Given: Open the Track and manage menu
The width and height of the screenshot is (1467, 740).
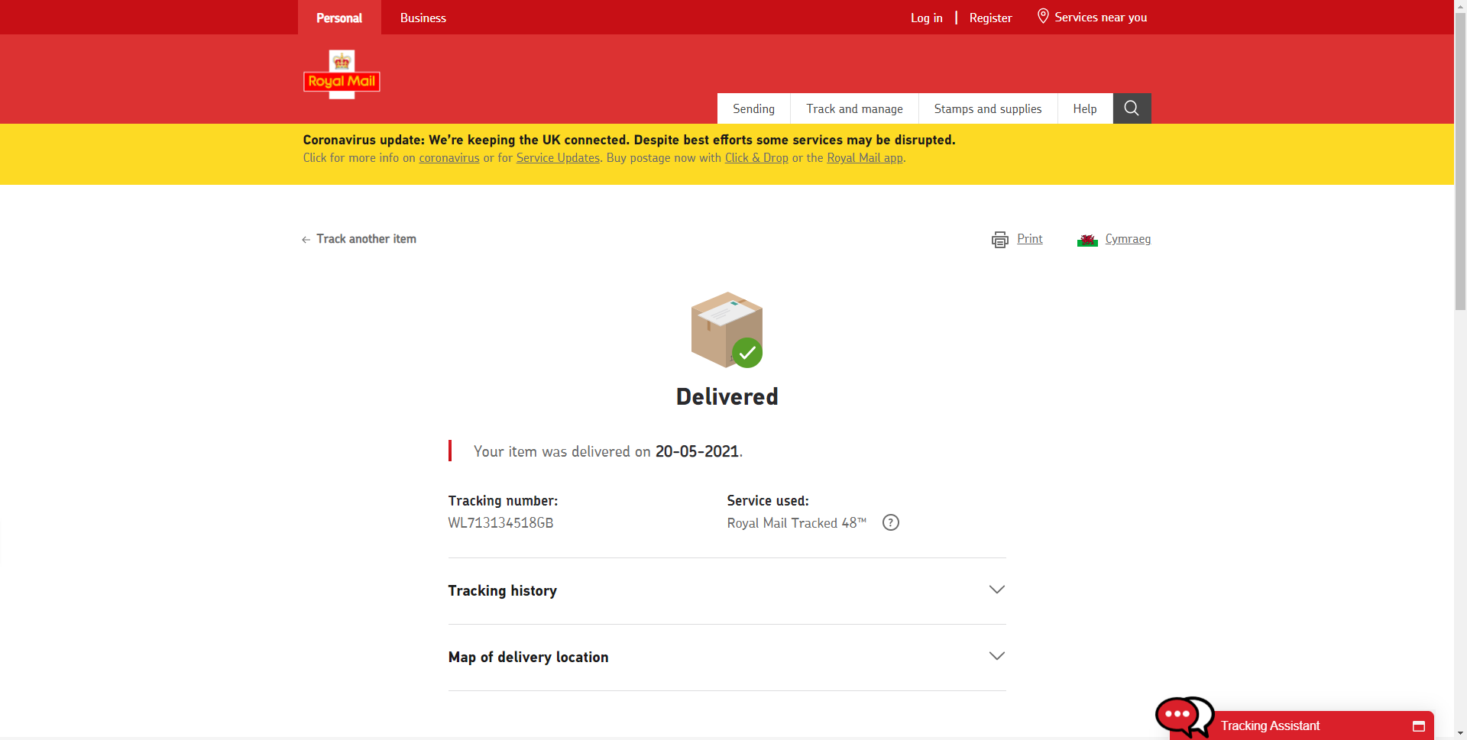Looking at the screenshot, I should tap(854, 109).
